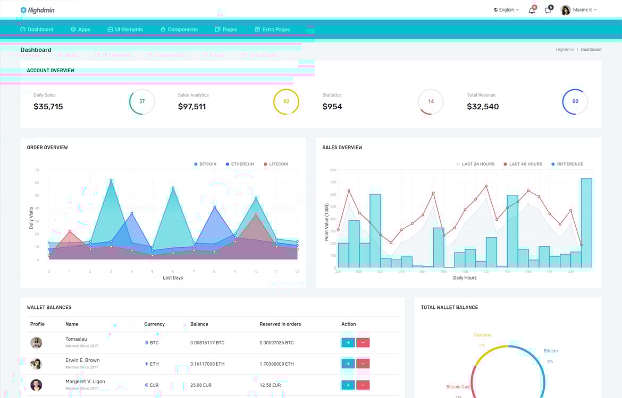This screenshot has width=622, height=398.
Task: Click the Profile column header
Action: [x=37, y=324]
